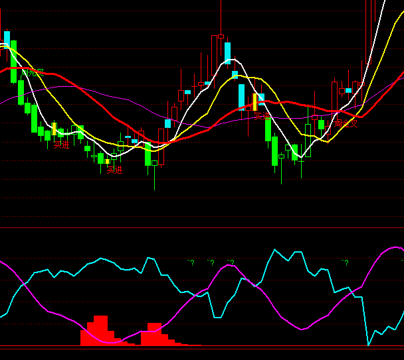
Task: Select the leftmost 买进 buy marker
Action: [61, 144]
